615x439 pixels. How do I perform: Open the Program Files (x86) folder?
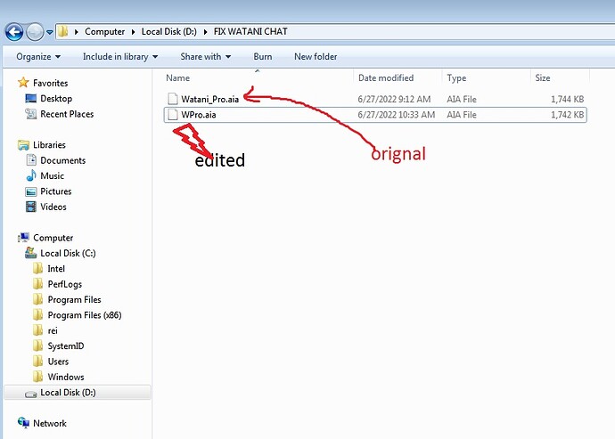tap(85, 315)
